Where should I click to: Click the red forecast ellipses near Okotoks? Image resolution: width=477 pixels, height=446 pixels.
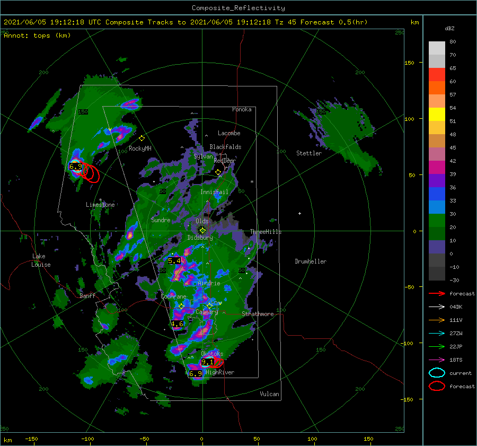click(217, 362)
